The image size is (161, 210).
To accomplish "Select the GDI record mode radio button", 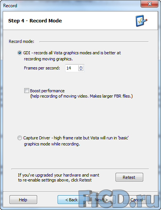I will [x=20, y=53].
